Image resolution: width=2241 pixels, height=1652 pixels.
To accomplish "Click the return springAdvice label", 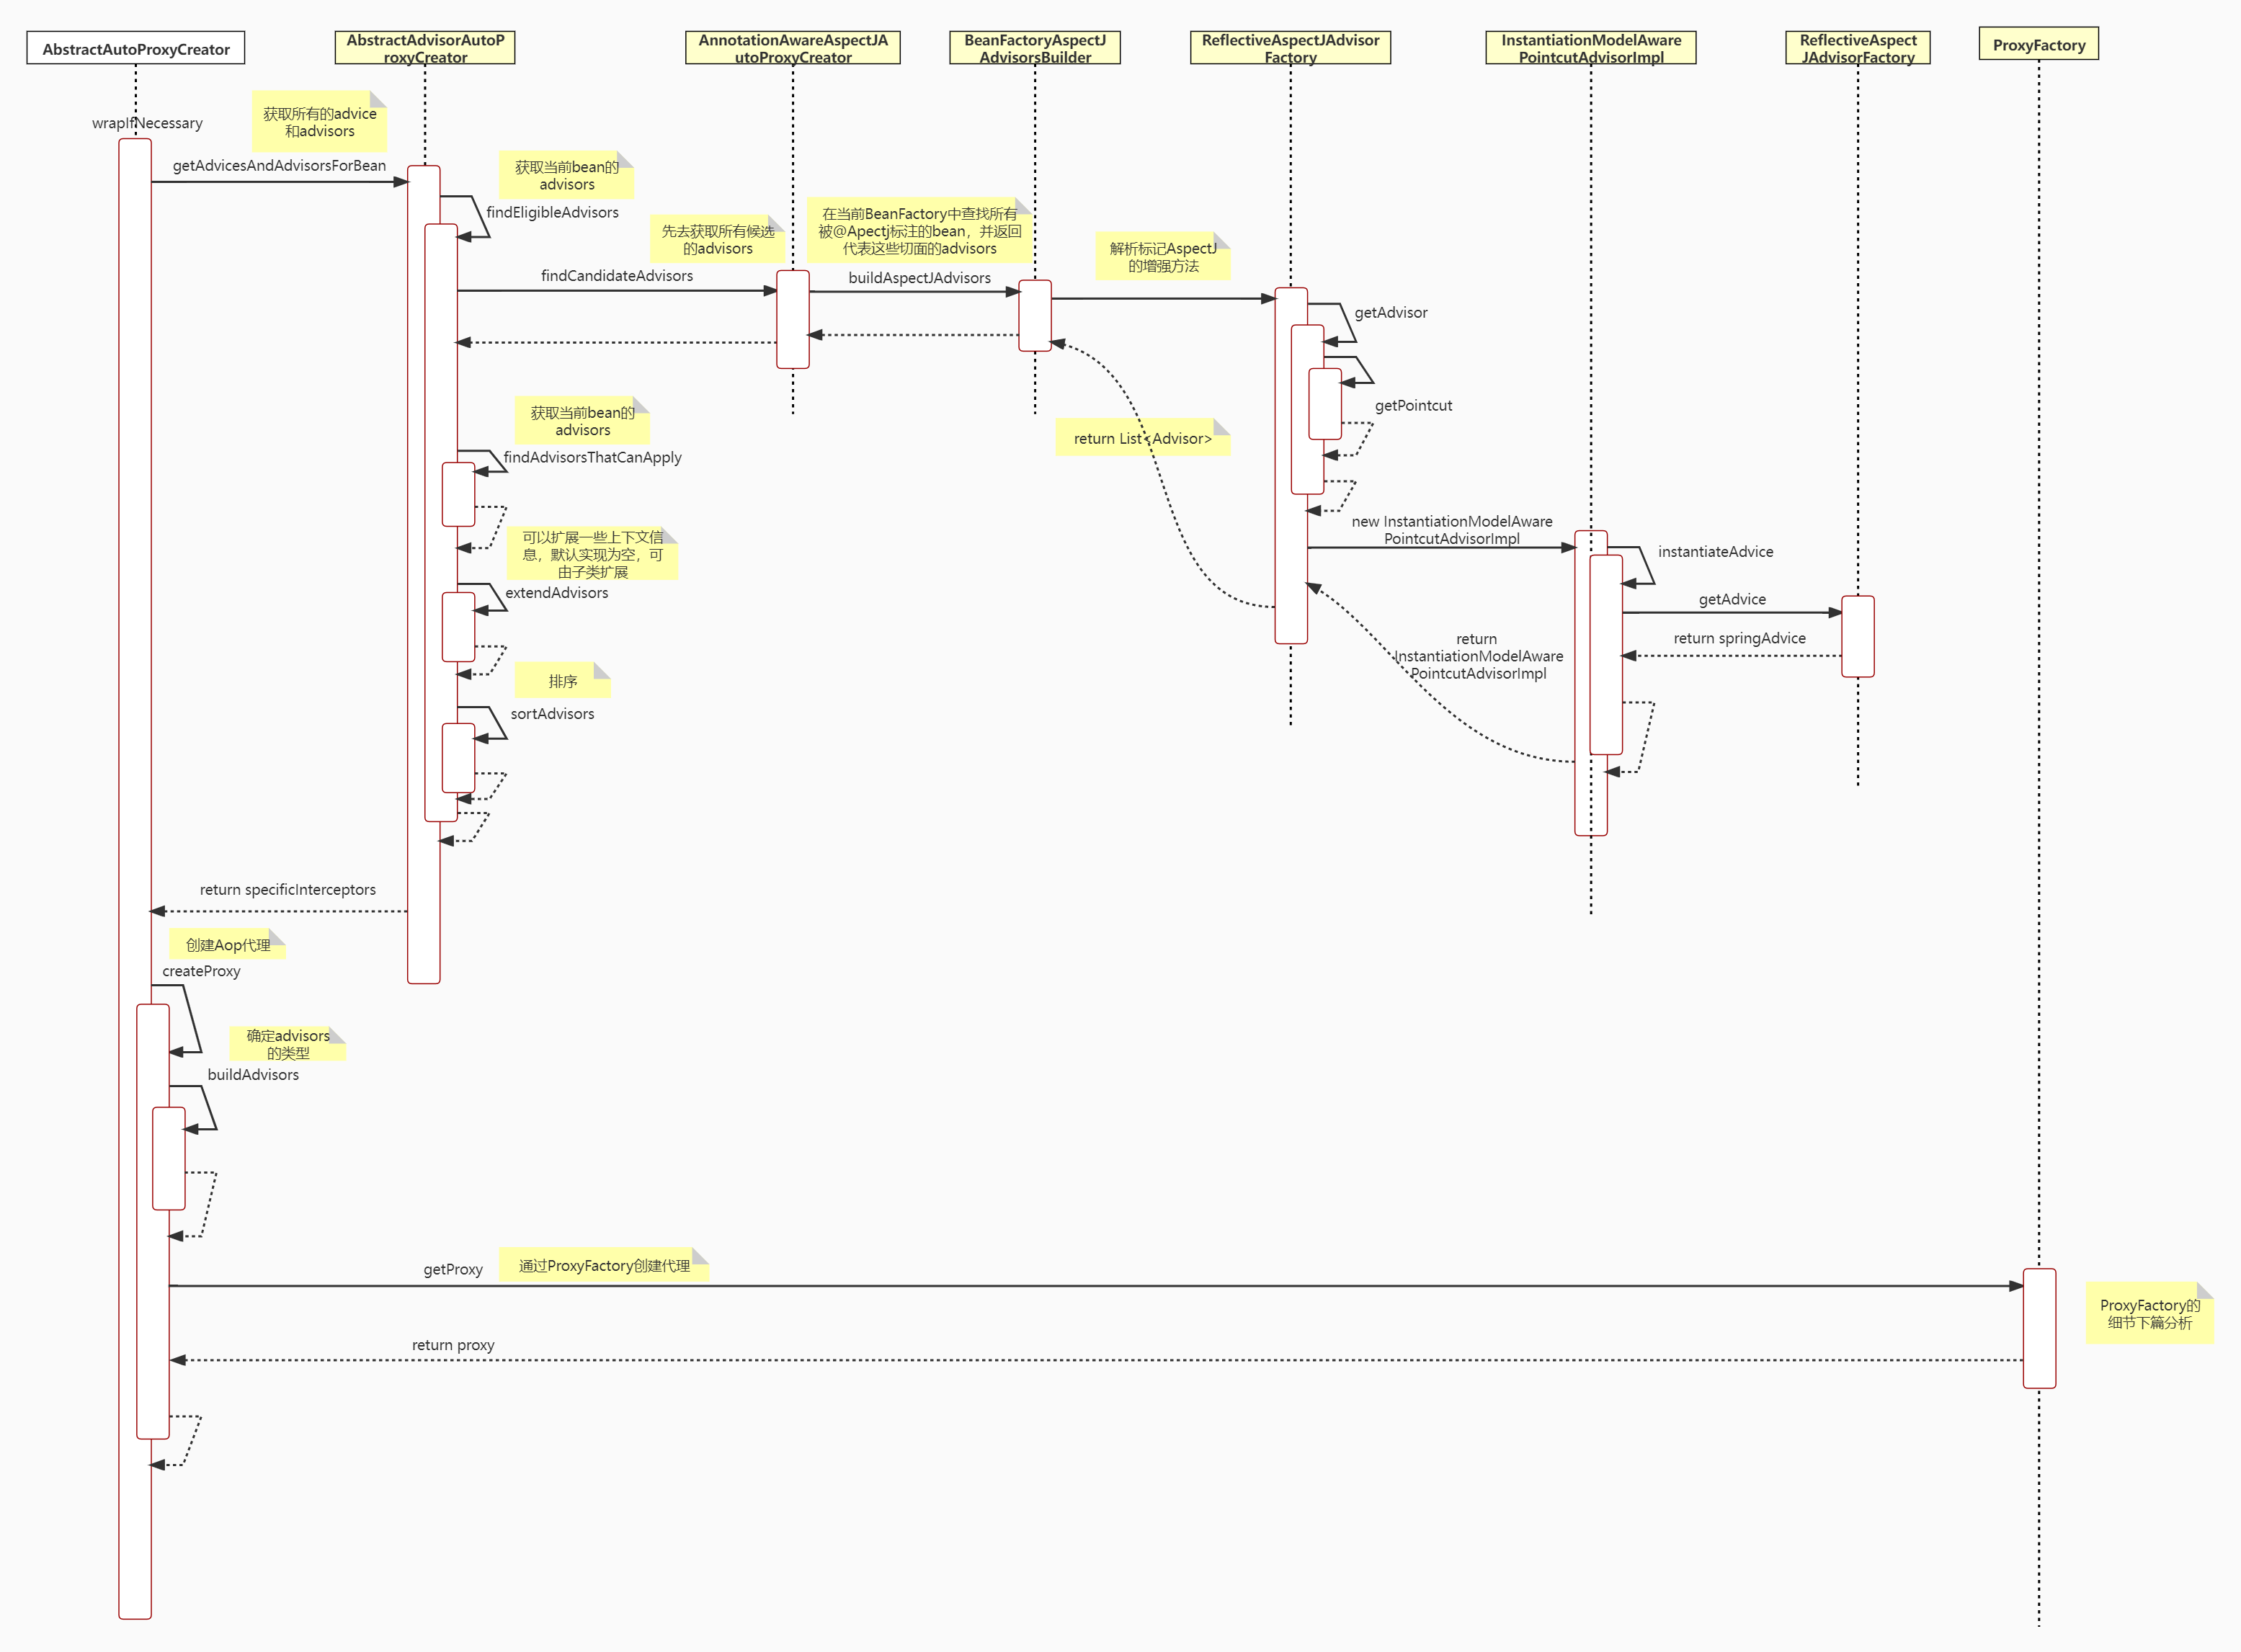I will click(1739, 638).
